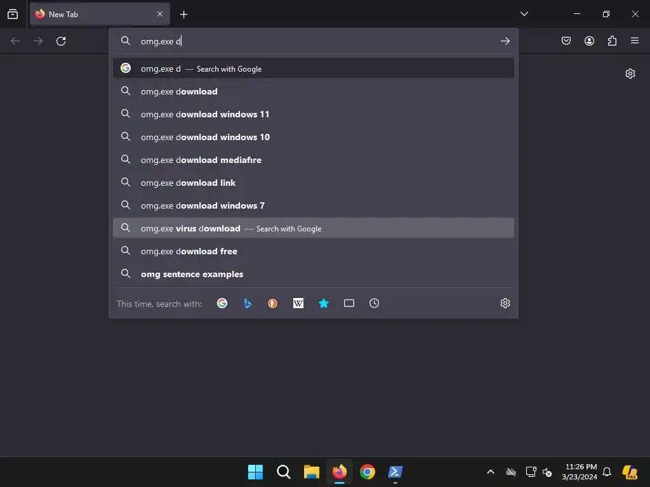The width and height of the screenshot is (650, 487).
Task: Open network status tray icon
Action: coord(531,472)
